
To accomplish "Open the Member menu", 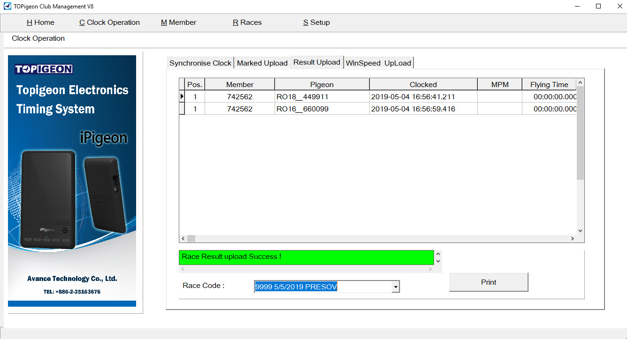I will tap(178, 22).
